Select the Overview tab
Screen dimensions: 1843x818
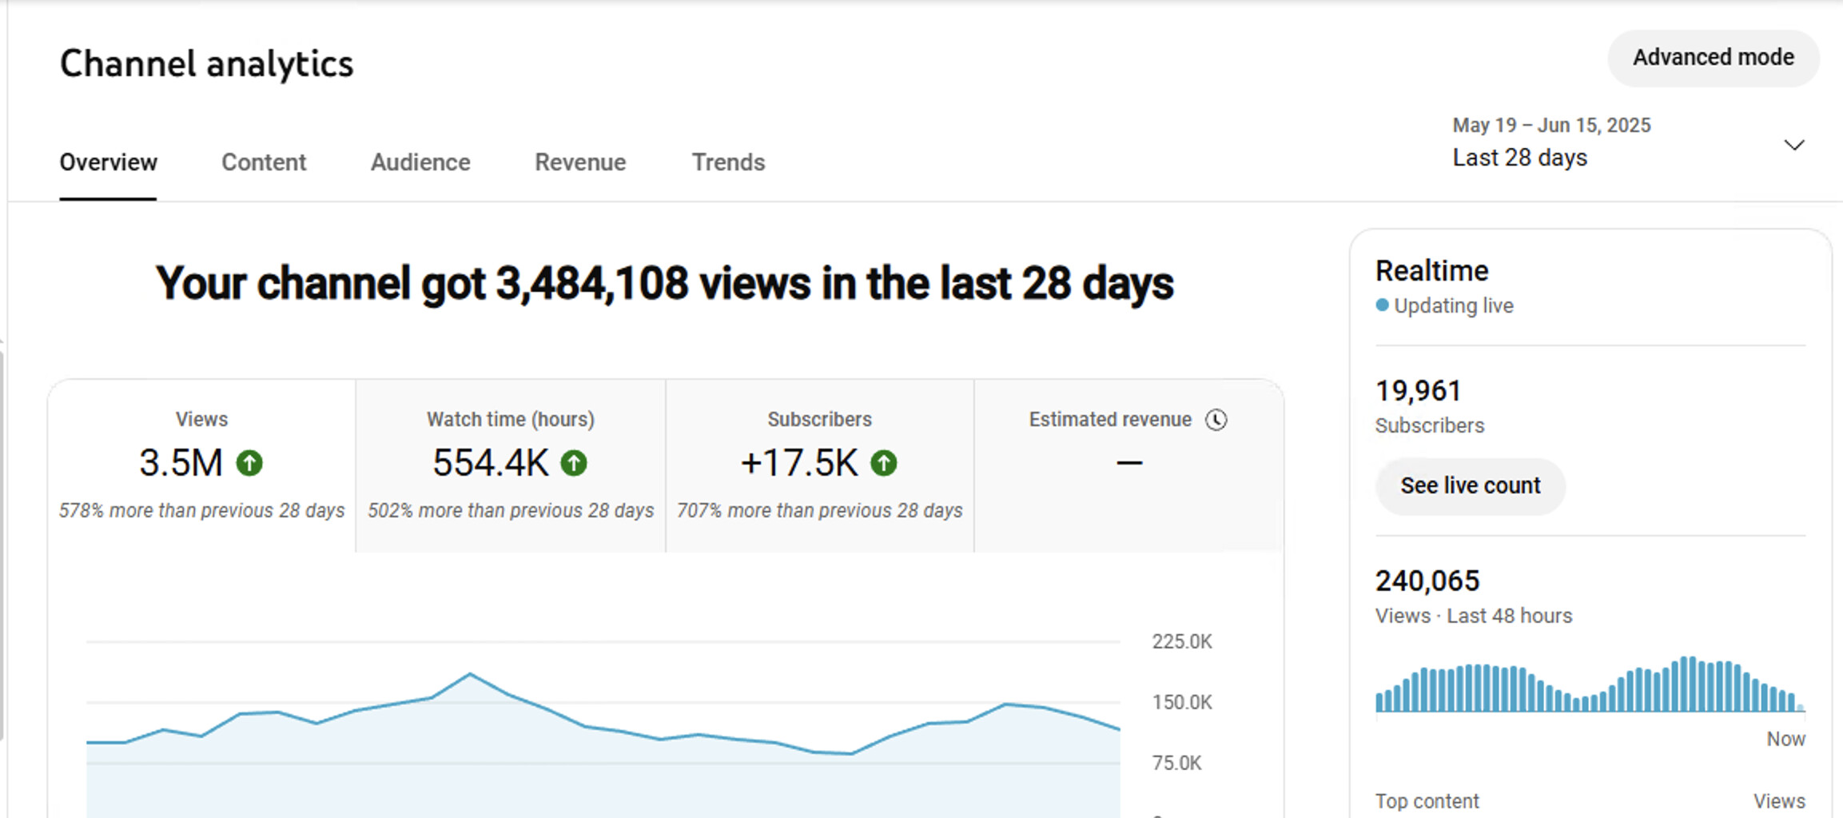(109, 162)
